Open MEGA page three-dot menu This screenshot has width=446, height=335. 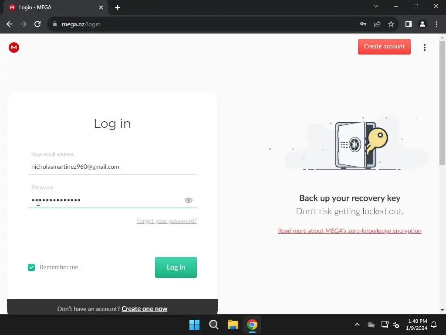(424, 47)
